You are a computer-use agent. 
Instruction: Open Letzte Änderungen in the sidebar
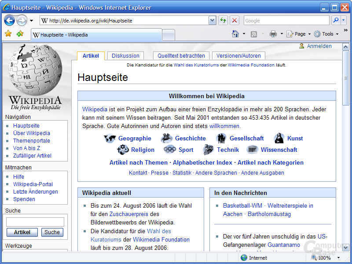(x=36, y=192)
